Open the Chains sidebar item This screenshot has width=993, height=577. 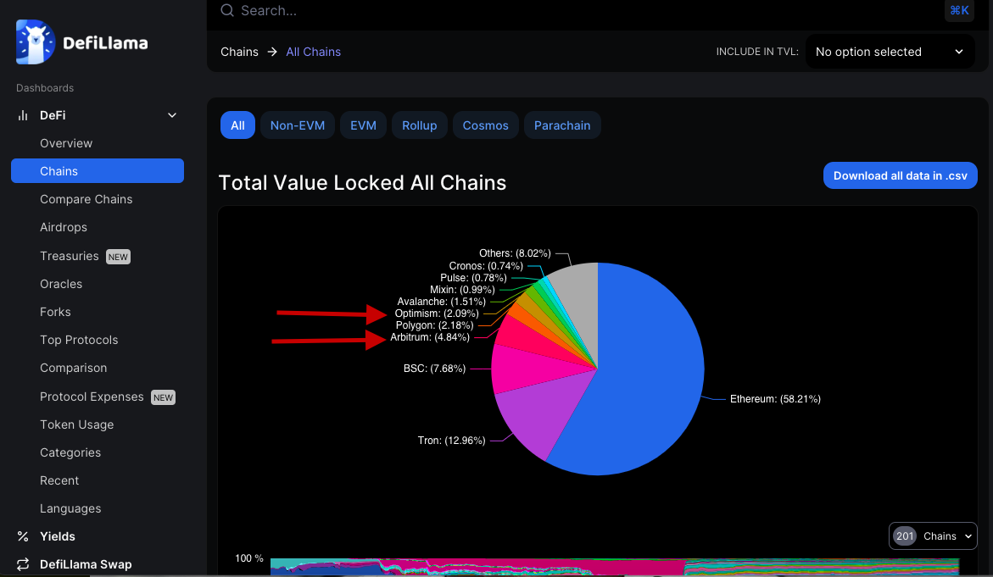point(98,171)
